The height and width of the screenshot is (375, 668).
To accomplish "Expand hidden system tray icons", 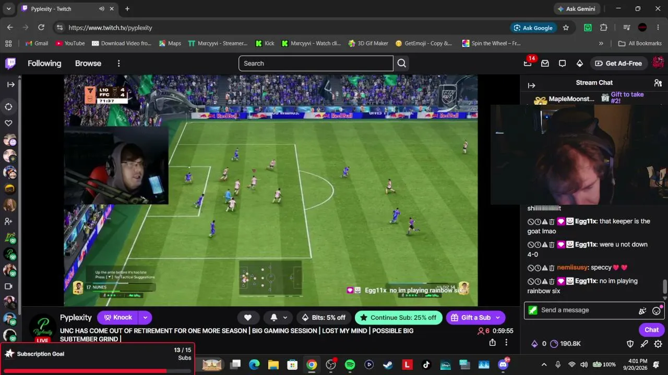I will tap(544, 365).
